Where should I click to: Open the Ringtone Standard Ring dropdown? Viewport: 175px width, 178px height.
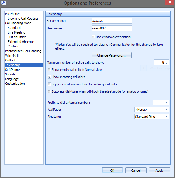pos(167,117)
